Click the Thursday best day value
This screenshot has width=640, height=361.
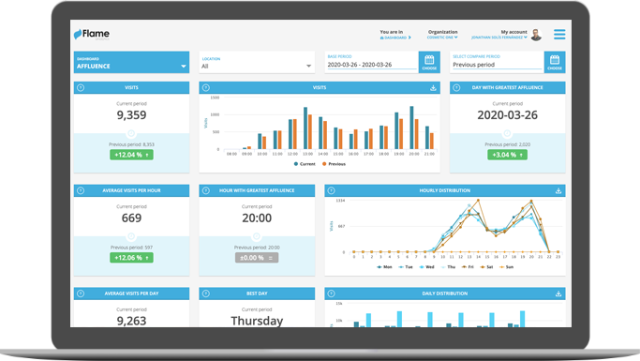pyautogui.click(x=257, y=321)
